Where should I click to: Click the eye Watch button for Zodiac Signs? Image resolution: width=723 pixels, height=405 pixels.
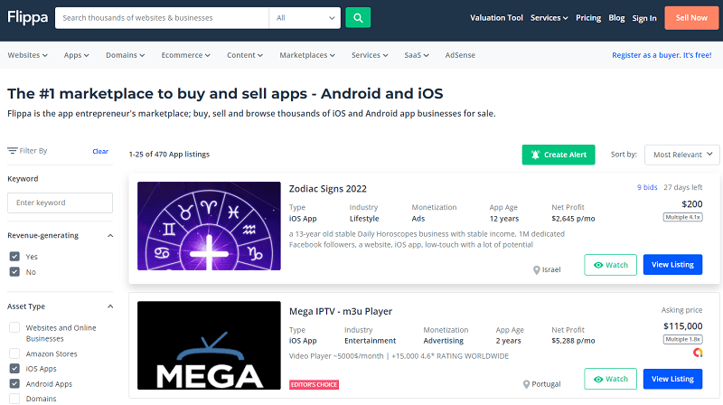pos(610,265)
